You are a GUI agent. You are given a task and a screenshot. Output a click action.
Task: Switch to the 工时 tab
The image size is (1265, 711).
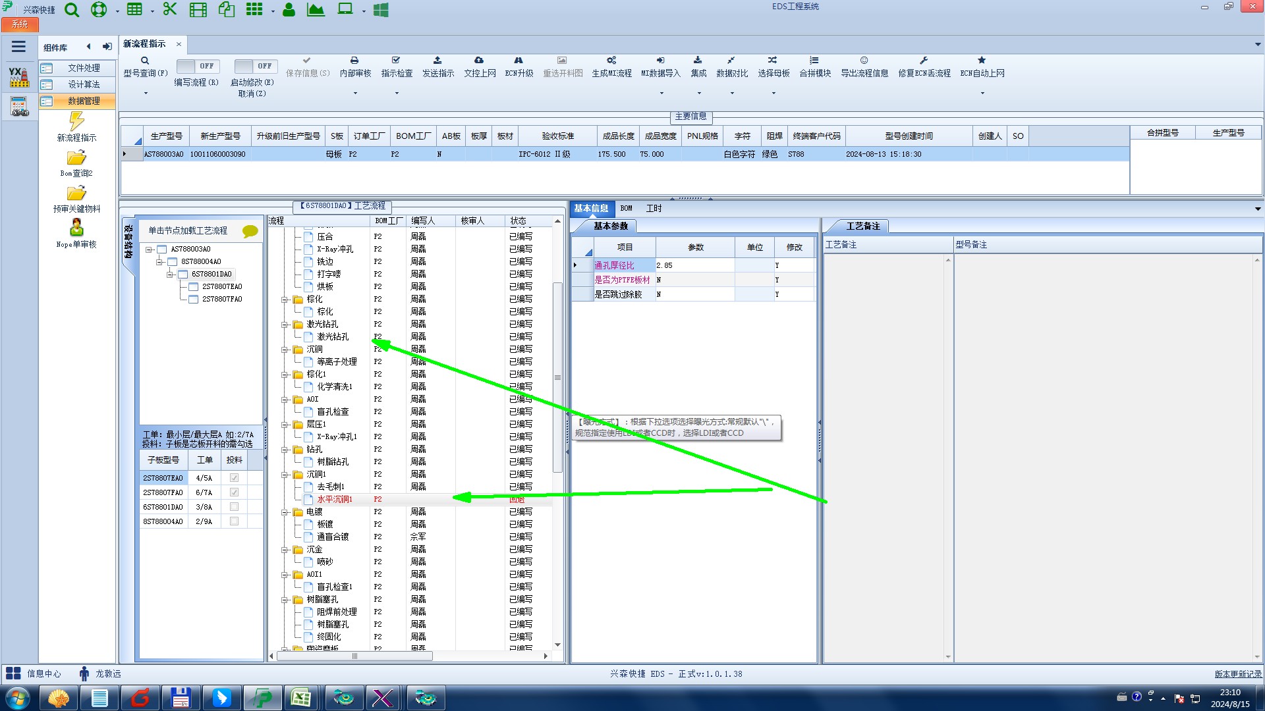pos(654,209)
